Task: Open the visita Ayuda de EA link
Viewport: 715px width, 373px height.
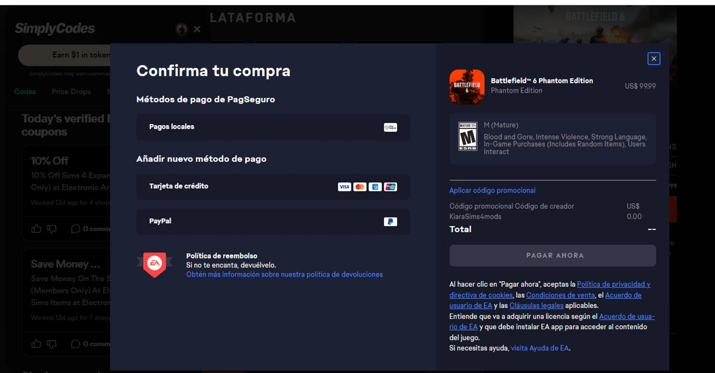Action: pyautogui.click(x=540, y=348)
